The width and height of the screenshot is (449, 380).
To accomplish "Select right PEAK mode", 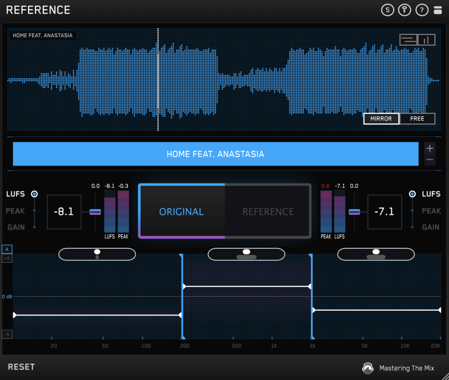I will click(x=431, y=211).
